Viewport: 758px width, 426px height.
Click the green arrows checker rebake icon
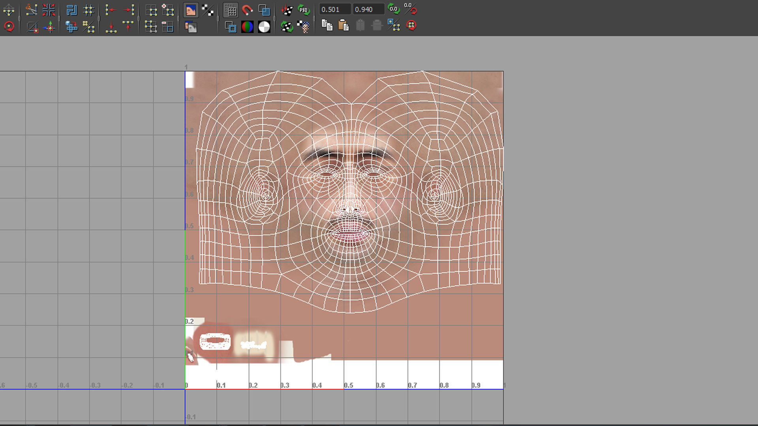point(287,27)
